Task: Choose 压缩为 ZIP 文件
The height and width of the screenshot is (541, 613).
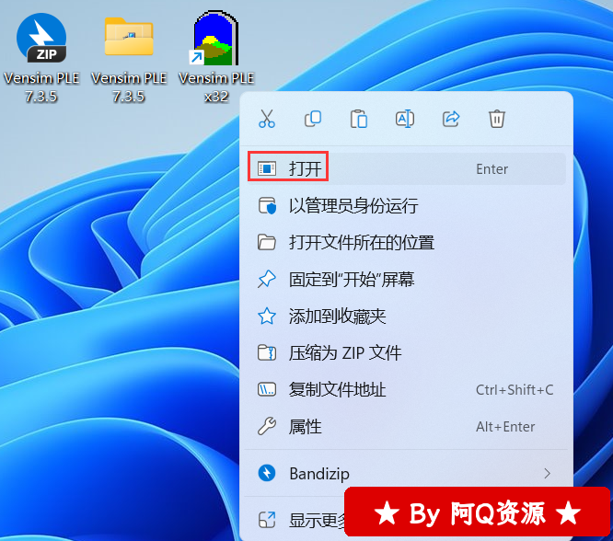Action: tap(407, 353)
